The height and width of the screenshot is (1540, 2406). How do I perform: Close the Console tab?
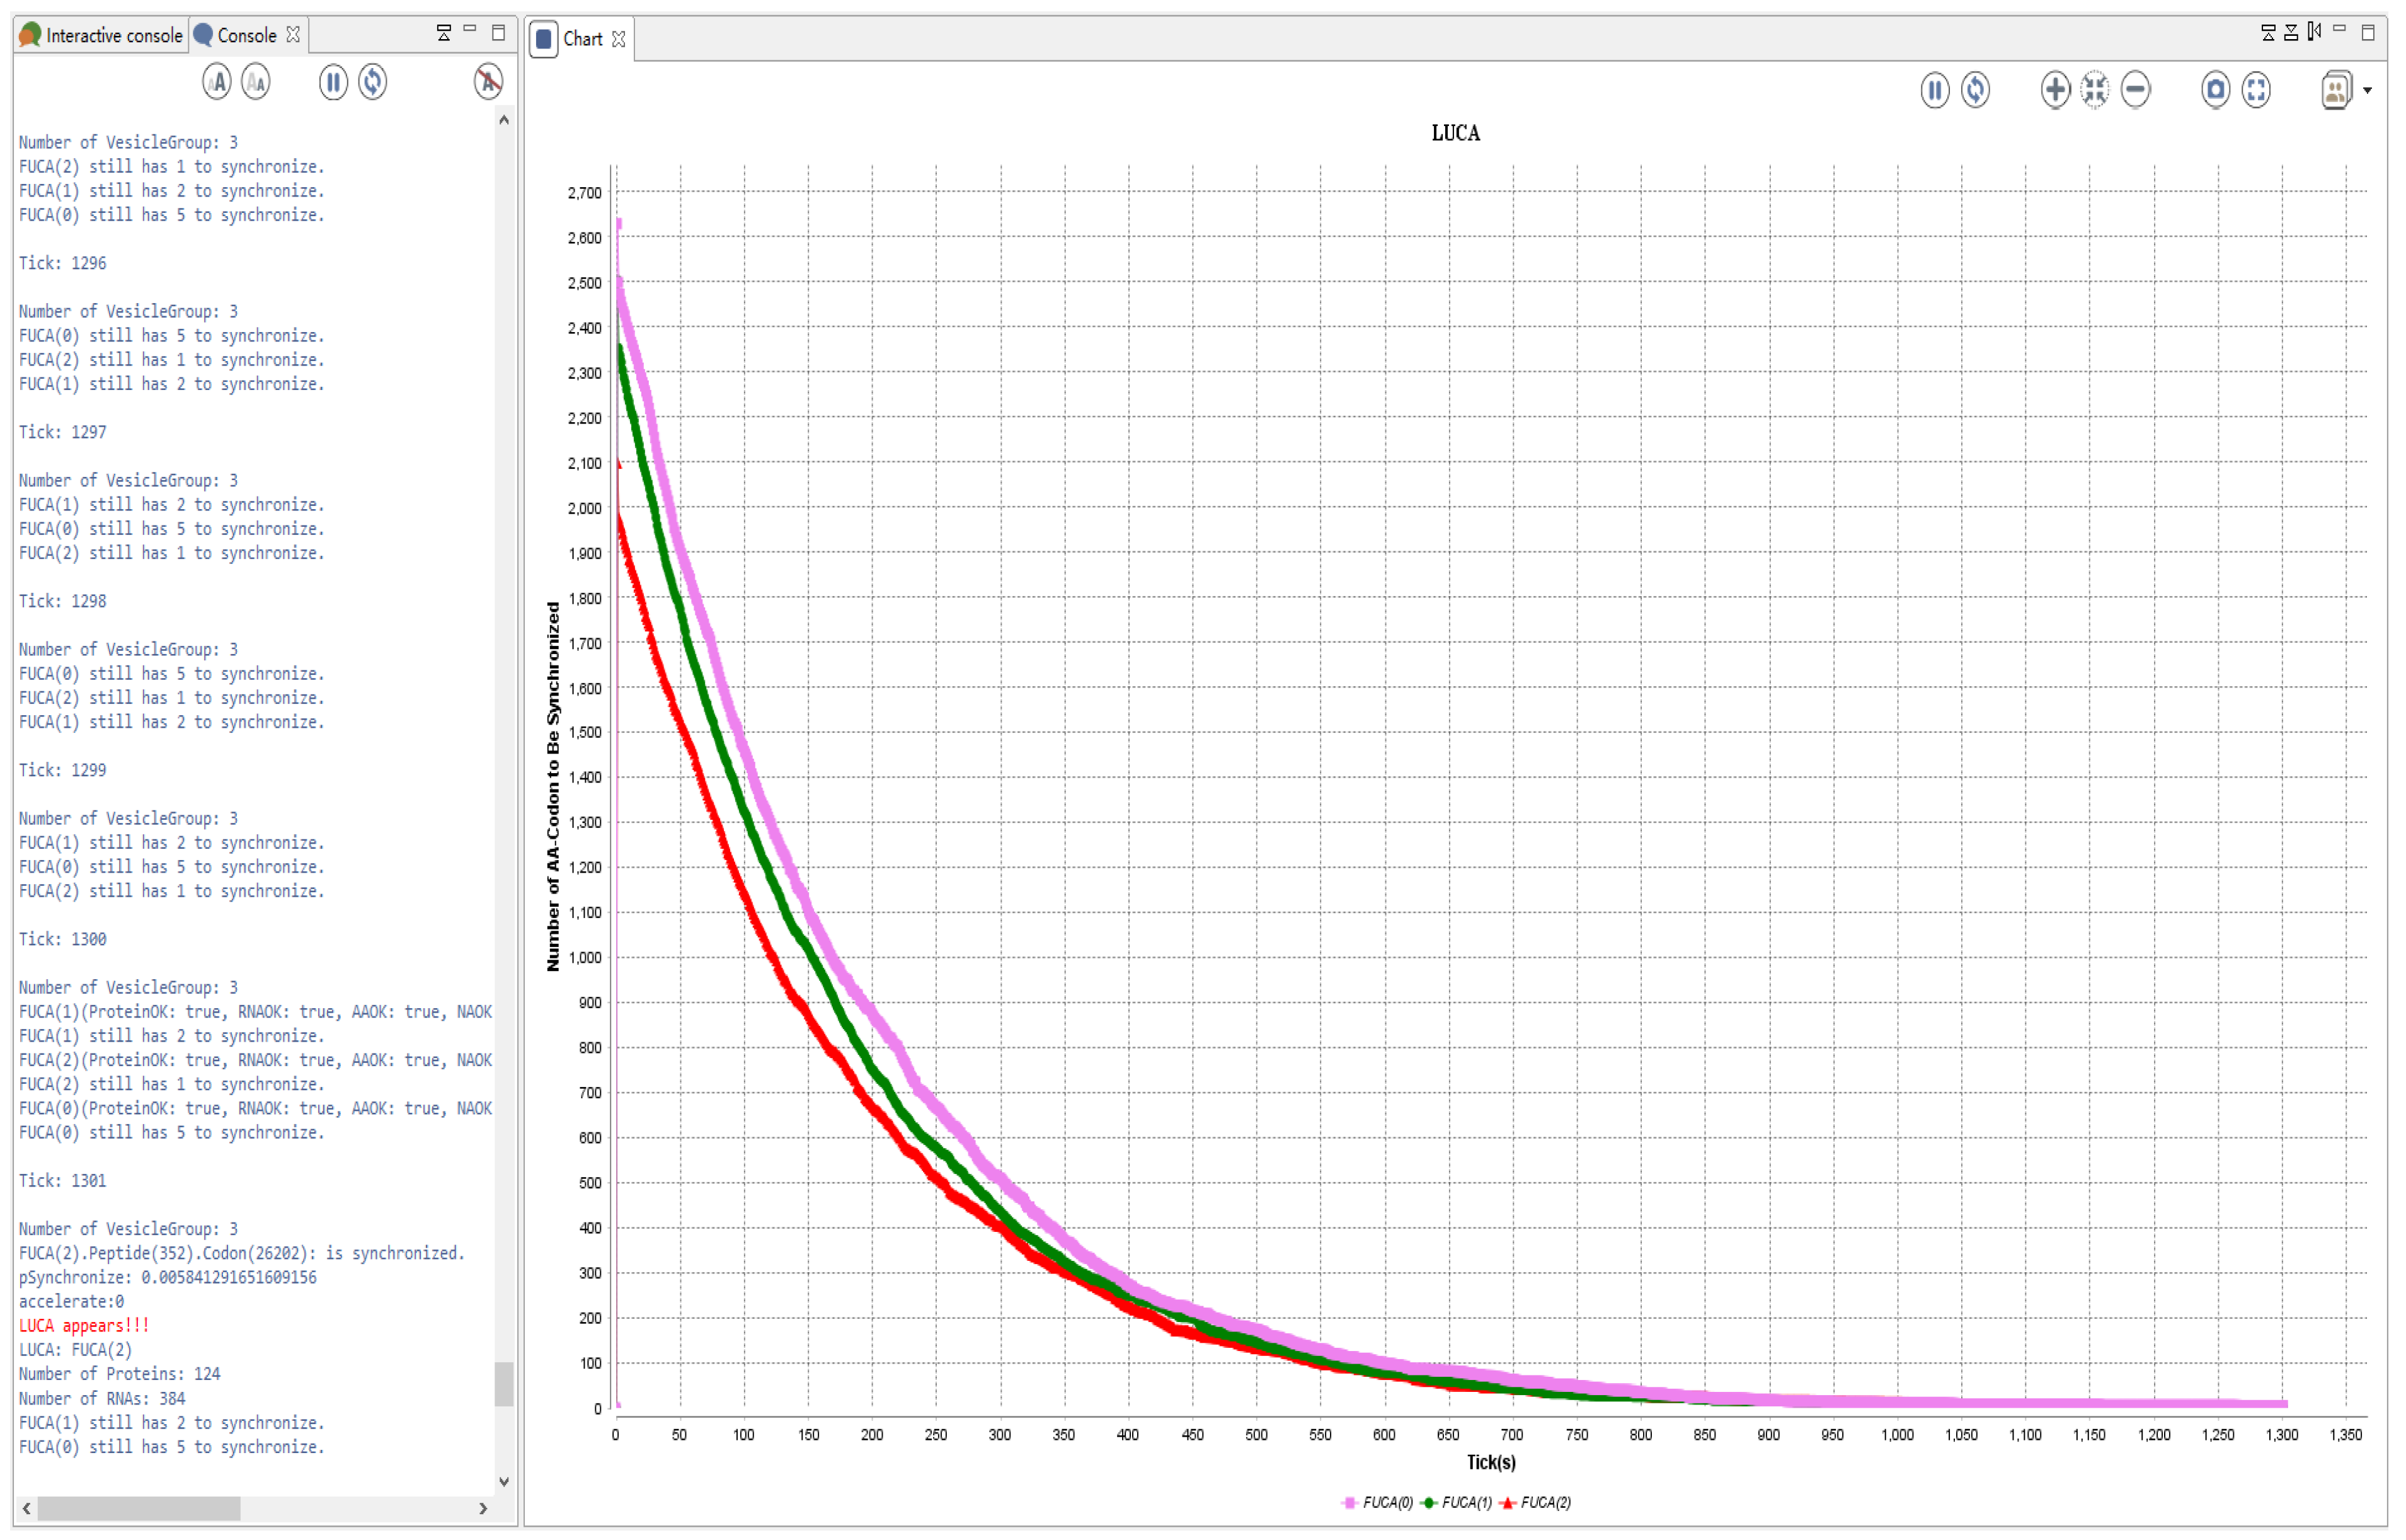(x=293, y=35)
